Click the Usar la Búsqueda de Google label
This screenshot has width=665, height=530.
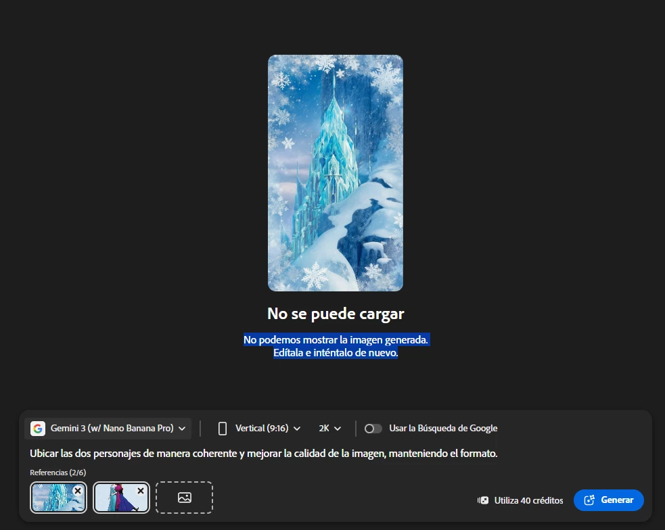pos(443,429)
